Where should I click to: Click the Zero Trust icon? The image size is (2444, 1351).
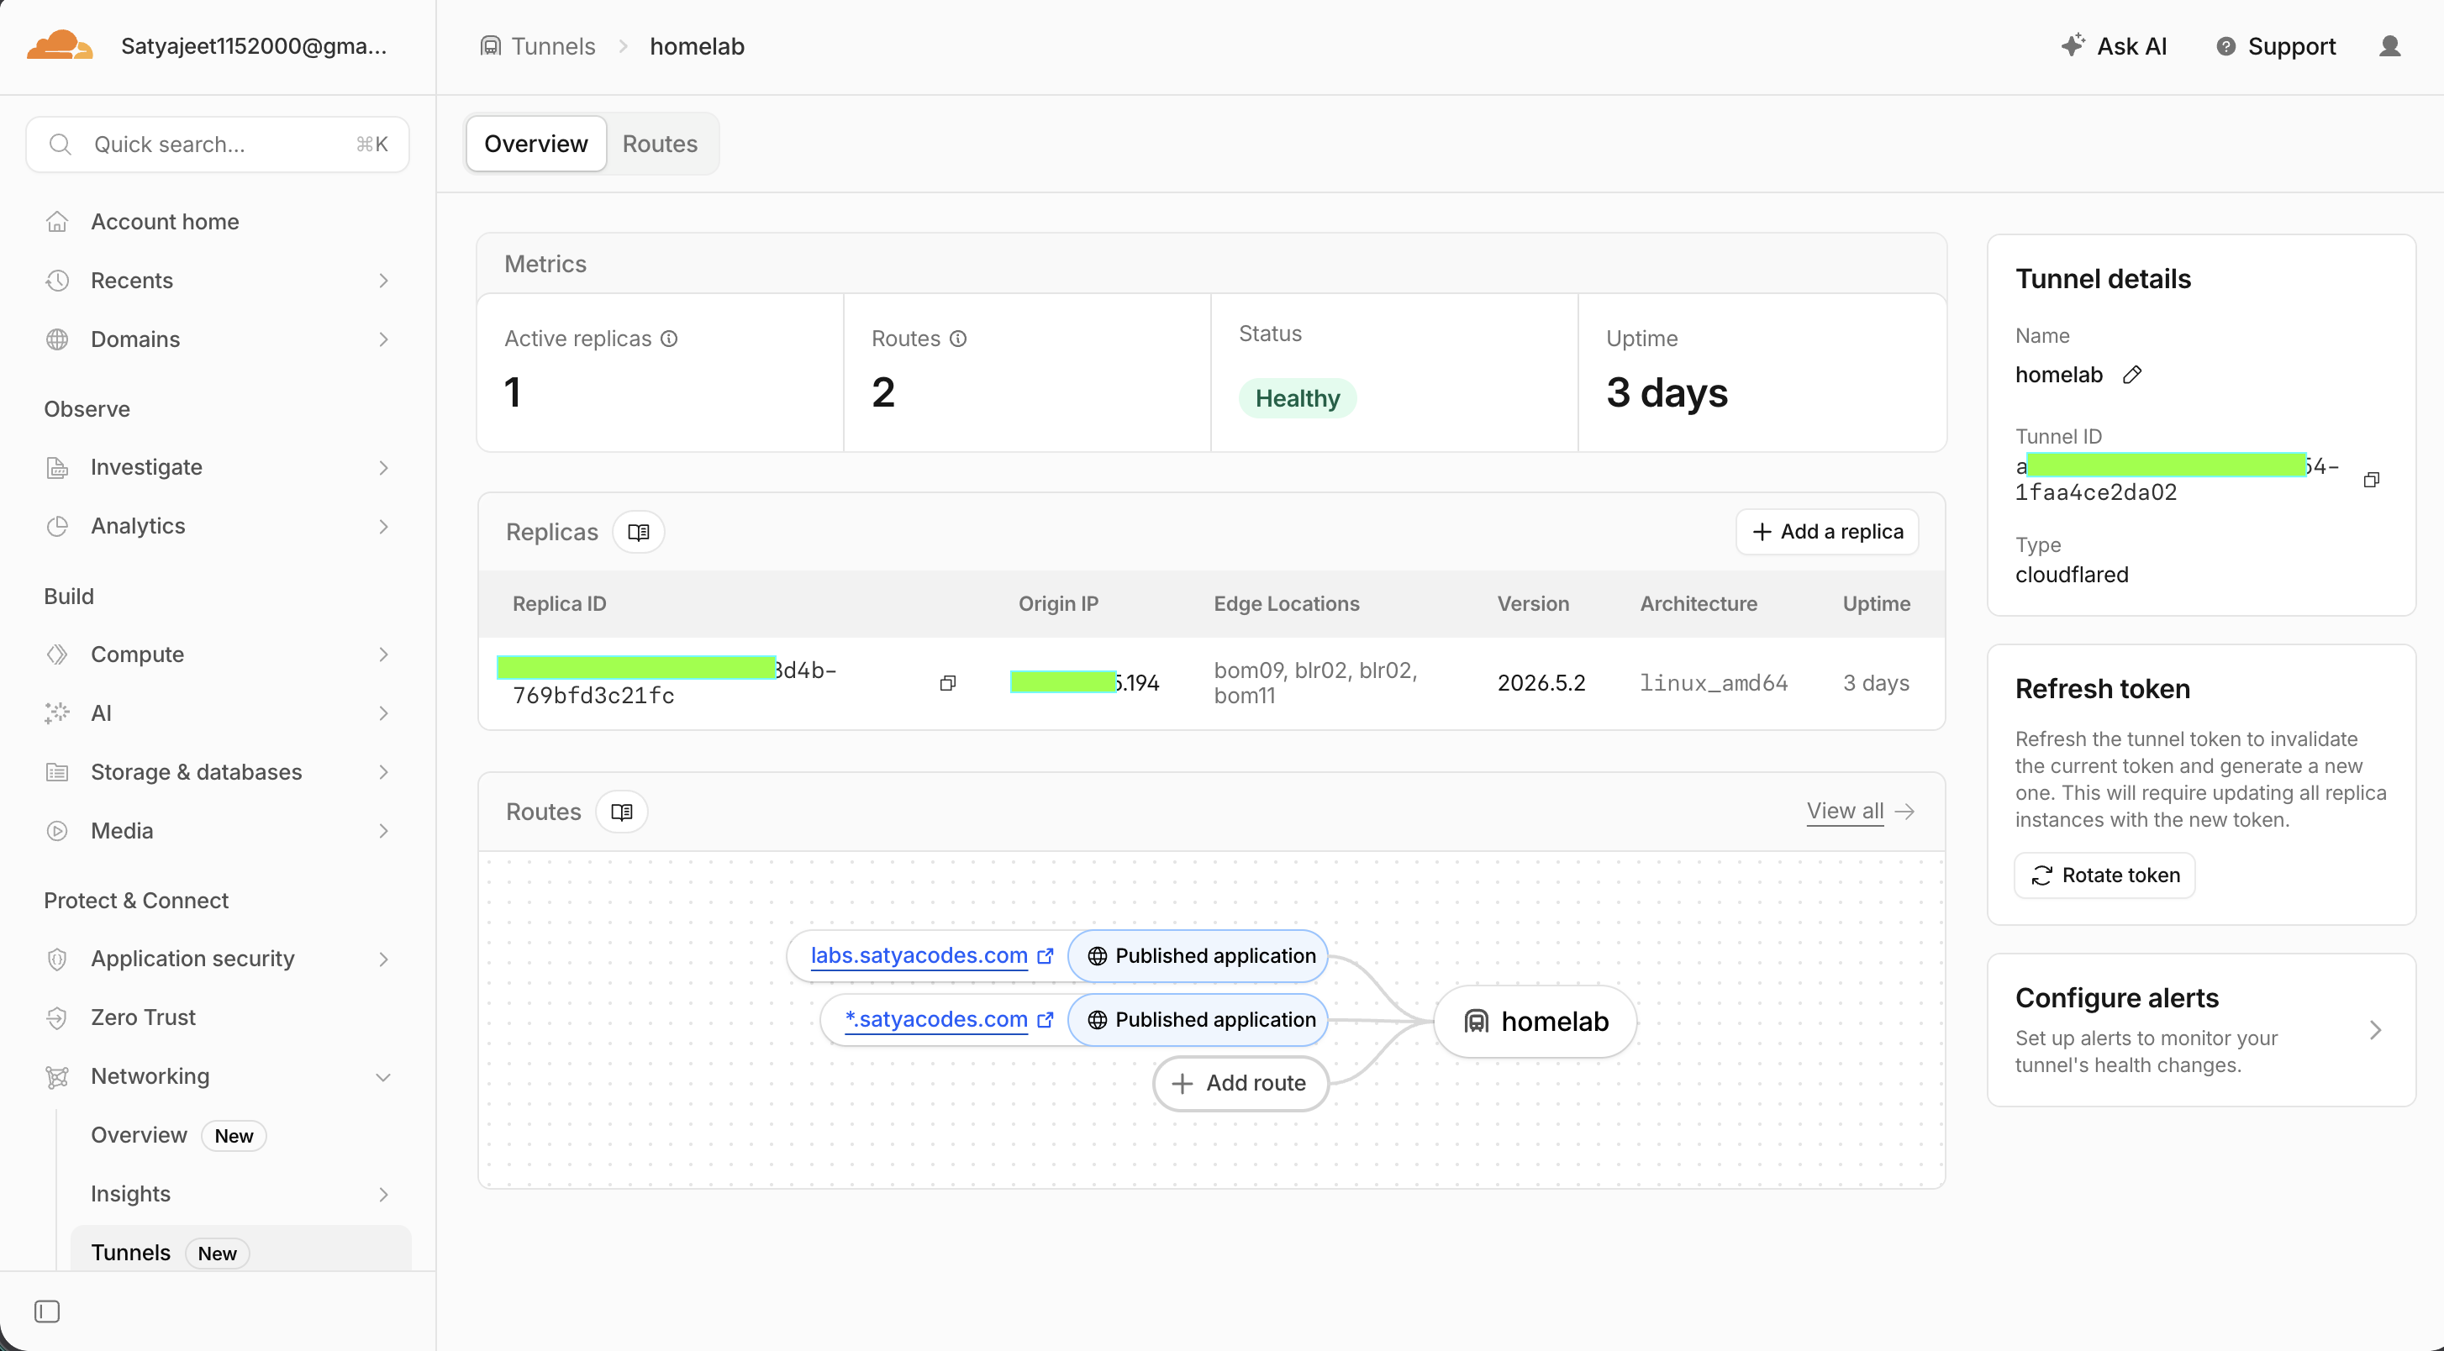point(57,1018)
